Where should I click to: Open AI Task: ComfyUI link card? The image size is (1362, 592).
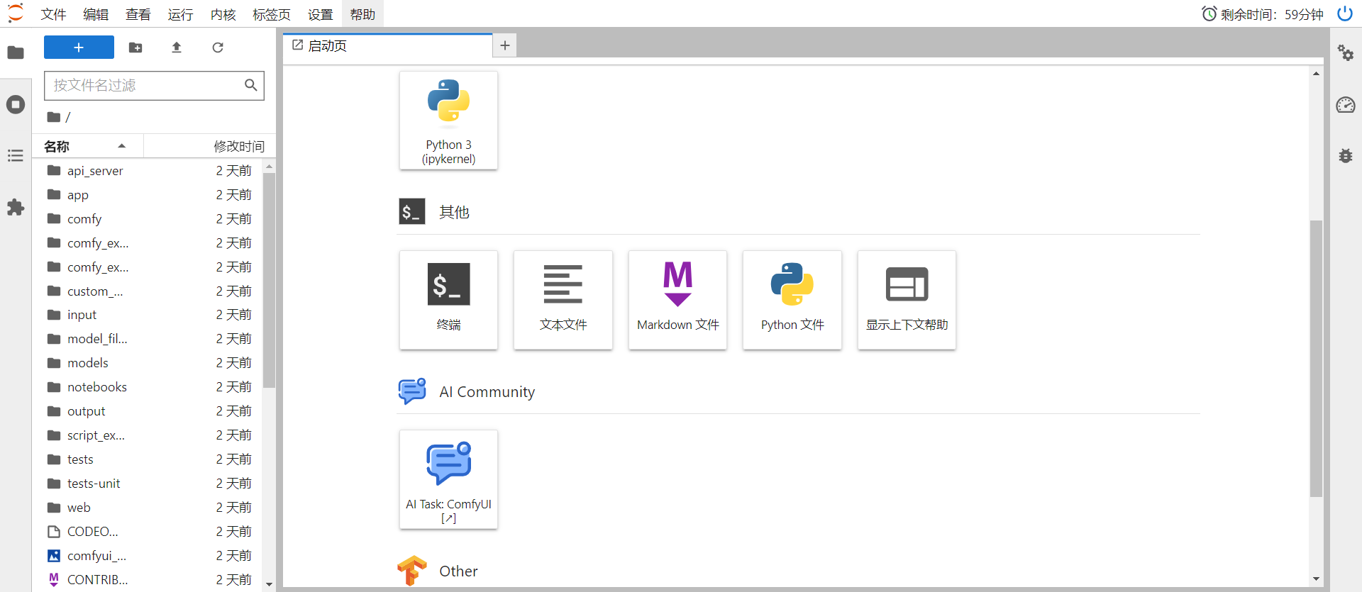click(448, 479)
